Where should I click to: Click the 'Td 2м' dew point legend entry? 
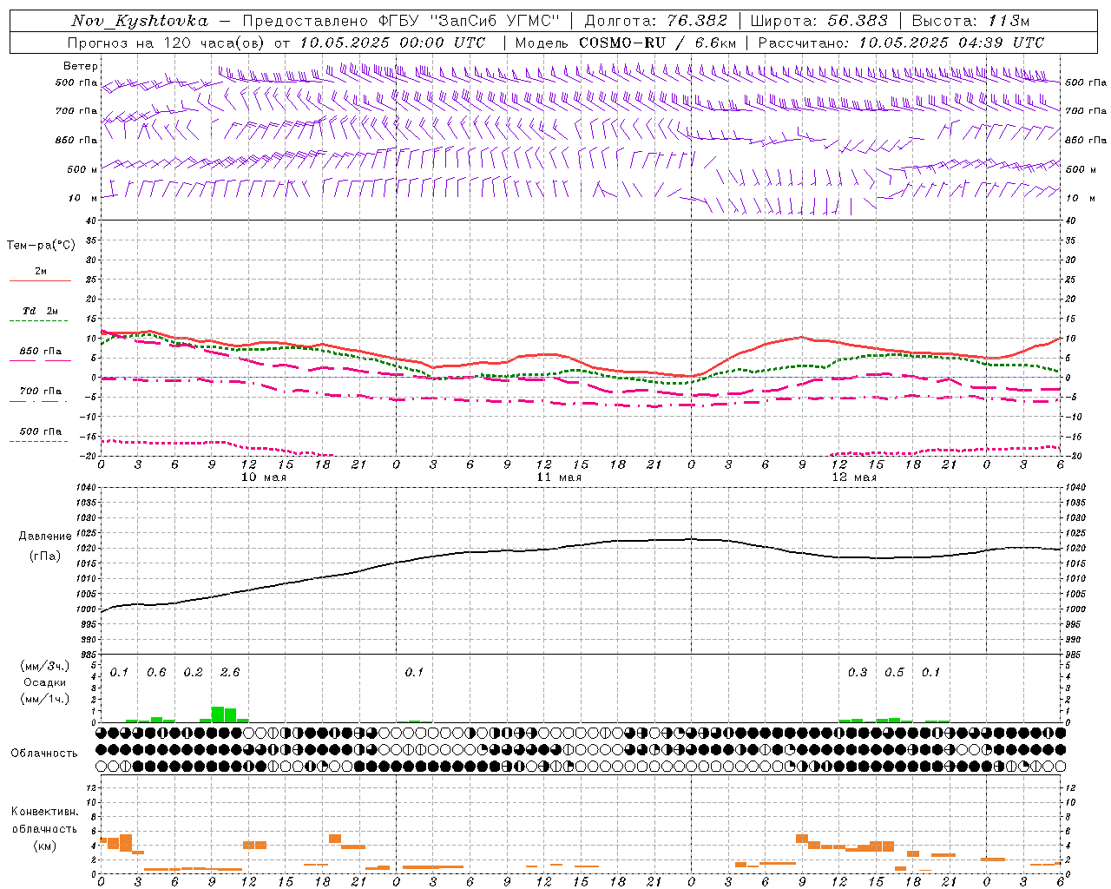coord(41,311)
